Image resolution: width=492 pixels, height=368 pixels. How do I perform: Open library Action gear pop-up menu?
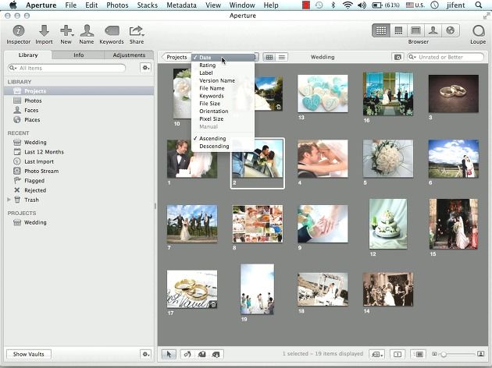tap(145, 68)
